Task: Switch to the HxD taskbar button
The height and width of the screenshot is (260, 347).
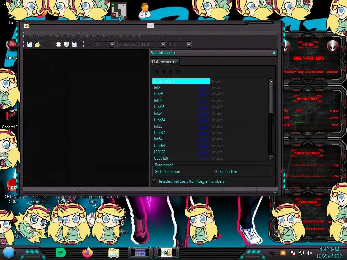Action: click(x=166, y=253)
